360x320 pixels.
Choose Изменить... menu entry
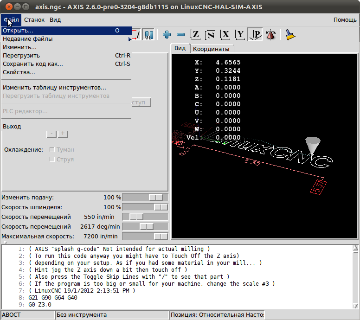tap(67, 47)
